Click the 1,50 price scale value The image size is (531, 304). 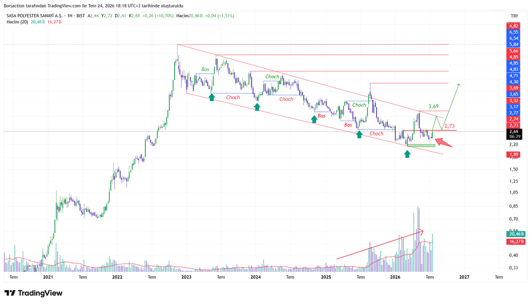(514, 170)
